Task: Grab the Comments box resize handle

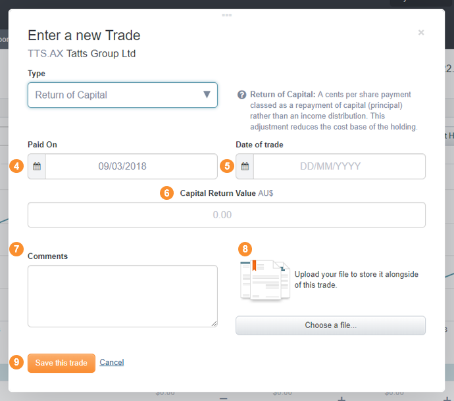Action: click(214, 323)
